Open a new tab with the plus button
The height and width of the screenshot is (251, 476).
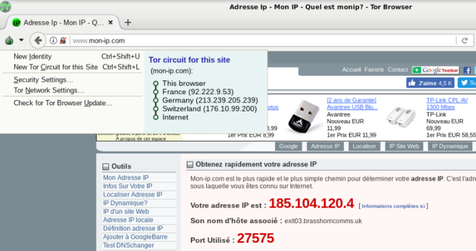tap(128, 23)
